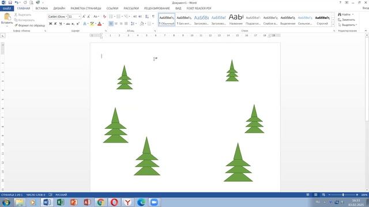Toggle italic formatting
This screenshot has height=207, width=369.
click(x=55, y=24)
